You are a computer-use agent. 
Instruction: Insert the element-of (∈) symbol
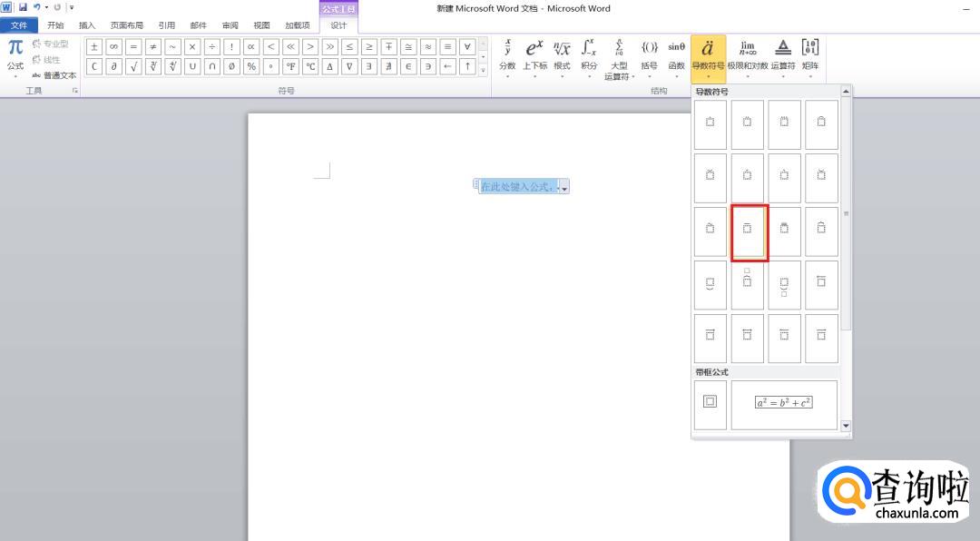point(408,66)
